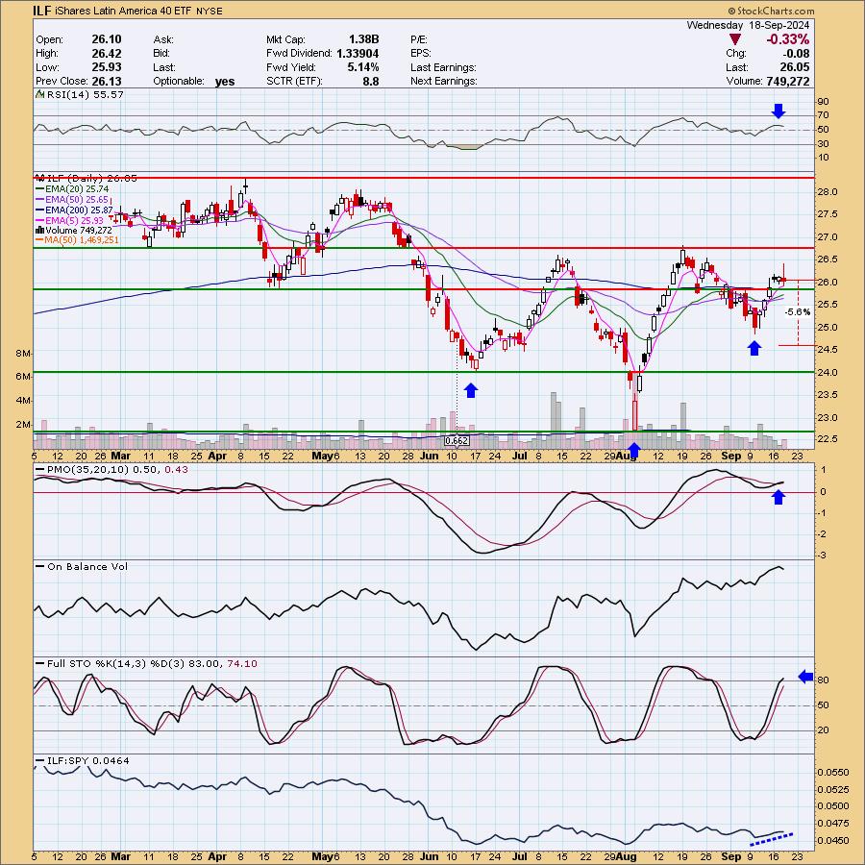The image size is (865, 865).
Task: Select the date Wednesday 18-Sep-2024
Action: [x=748, y=25]
